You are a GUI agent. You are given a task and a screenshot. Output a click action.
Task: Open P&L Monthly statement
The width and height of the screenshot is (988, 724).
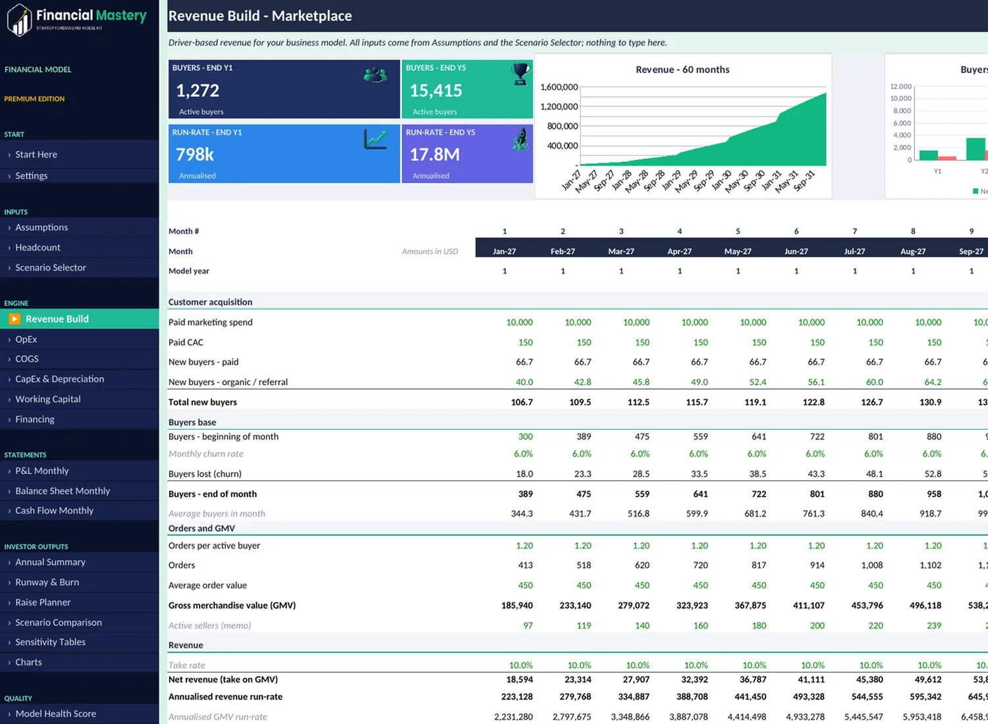80,471
